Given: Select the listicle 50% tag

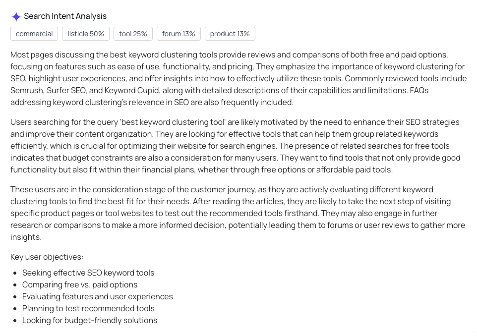Looking at the screenshot, I should [86, 34].
